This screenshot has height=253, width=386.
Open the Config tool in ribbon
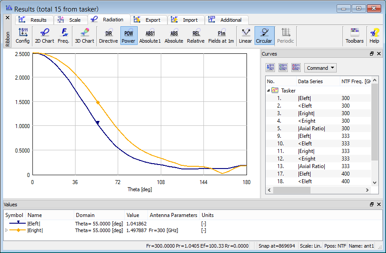coord(23,36)
